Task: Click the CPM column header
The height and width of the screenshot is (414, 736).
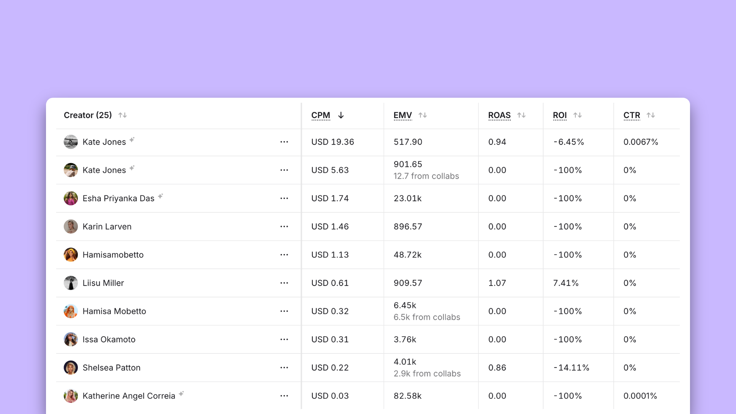Action: (321, 115)
